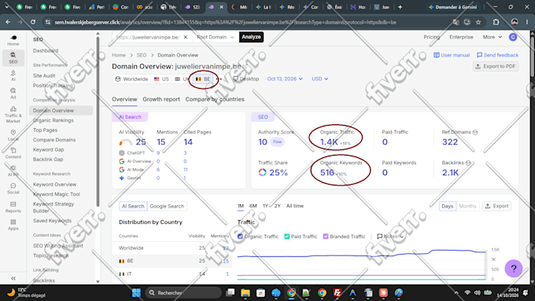535x301 pixels.
Task: Open File Explorer from the taskbar
Action: click(245, 292)
